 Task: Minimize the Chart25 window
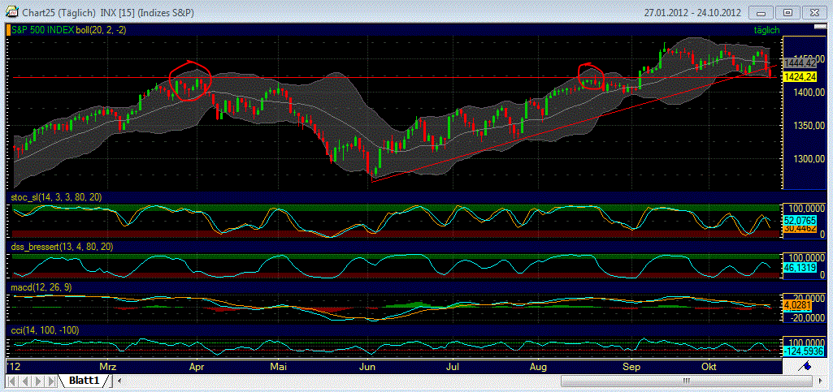pos(761,12)
